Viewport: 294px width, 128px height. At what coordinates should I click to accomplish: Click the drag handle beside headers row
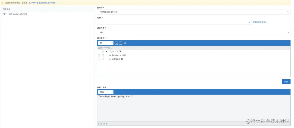tap(99, 55)
